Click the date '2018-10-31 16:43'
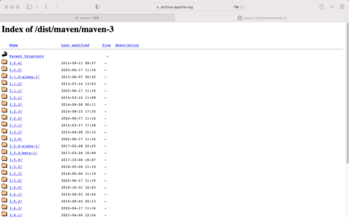 (78, 187)
